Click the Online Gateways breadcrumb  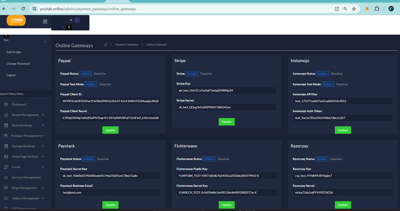coord(157,45)
